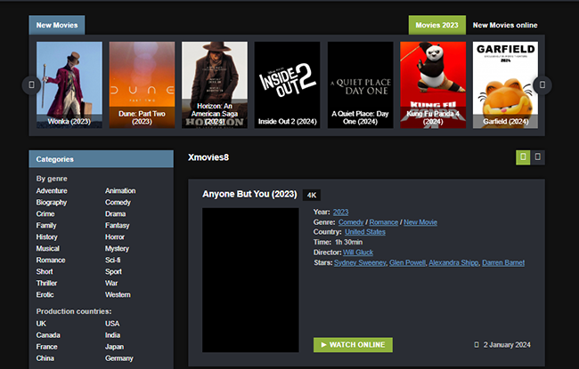Open Glen Powell's star link
Image resolution: width=579 pixels, height=369 pixels.
click(x=407, y=263)
